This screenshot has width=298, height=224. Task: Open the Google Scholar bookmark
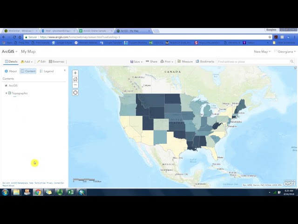pos(62,42)
